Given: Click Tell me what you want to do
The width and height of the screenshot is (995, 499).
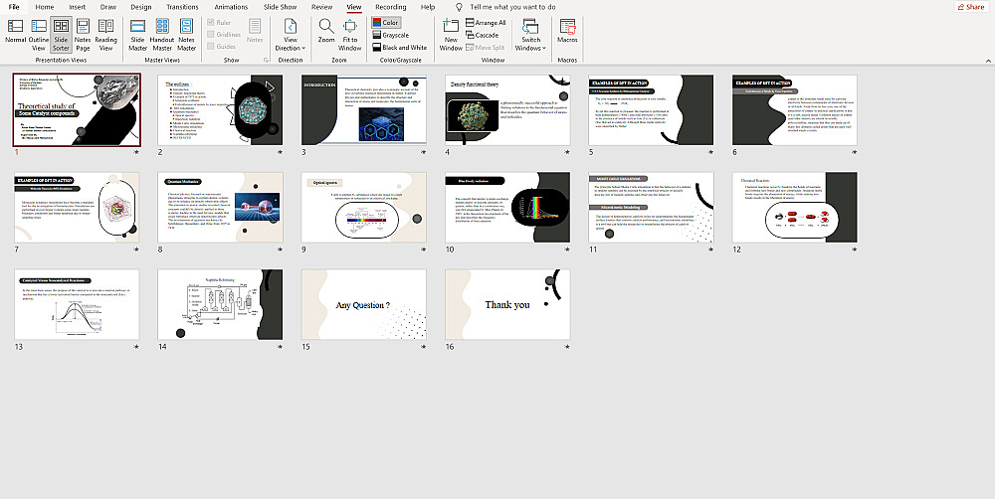Looking at the screenshot, I should (512, 7).
